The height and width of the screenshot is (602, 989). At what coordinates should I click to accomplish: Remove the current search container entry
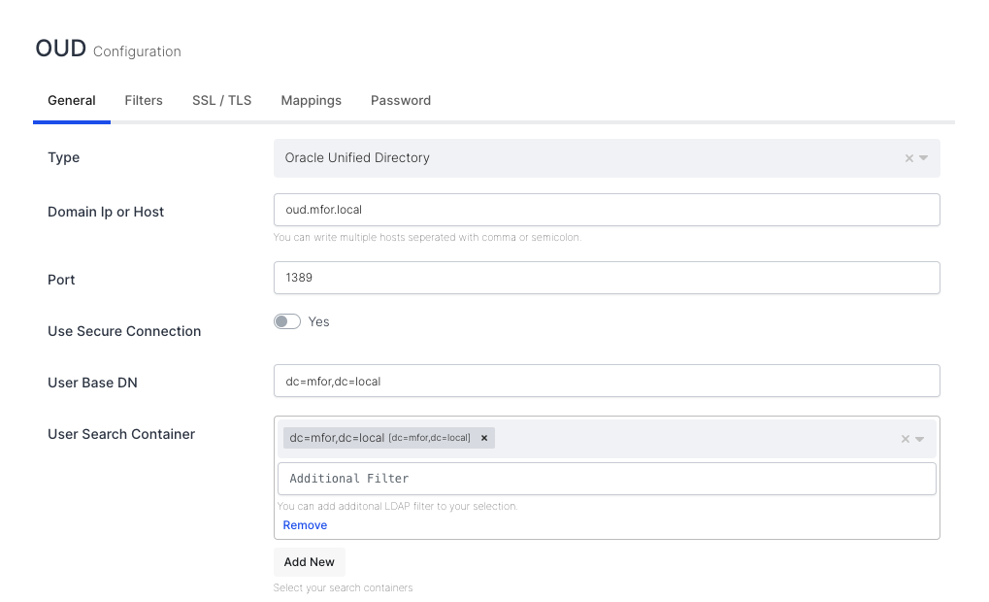click(x=305, y=524)
